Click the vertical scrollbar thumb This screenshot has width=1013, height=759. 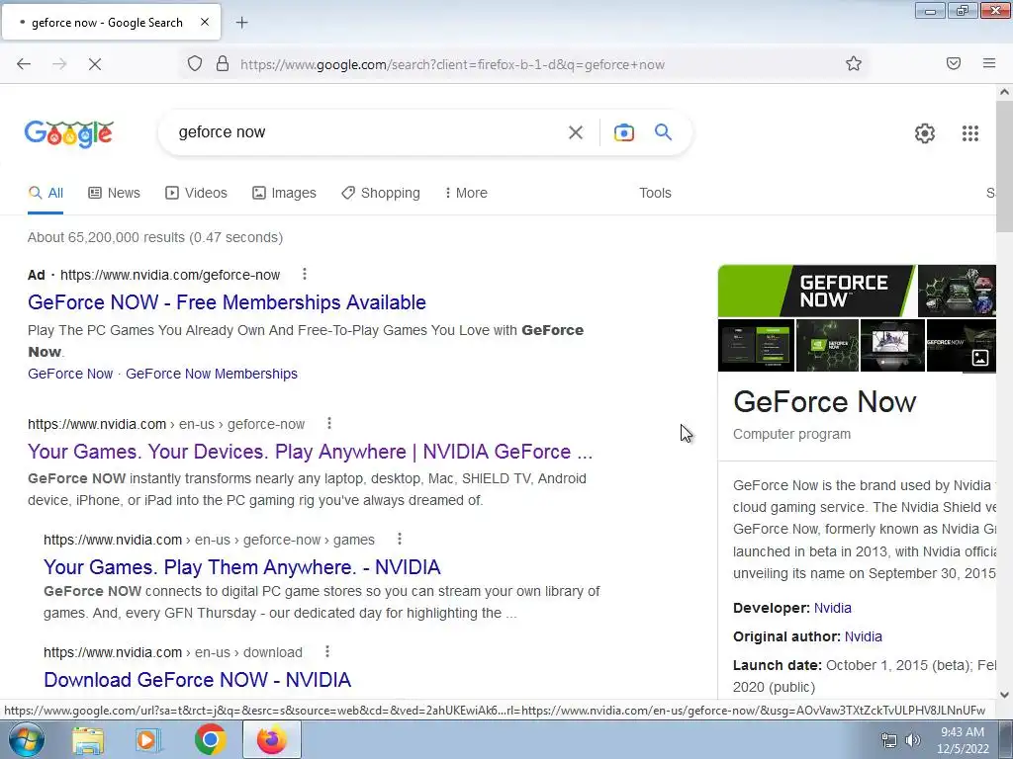pyautogui.click(x=1004, y=166)
